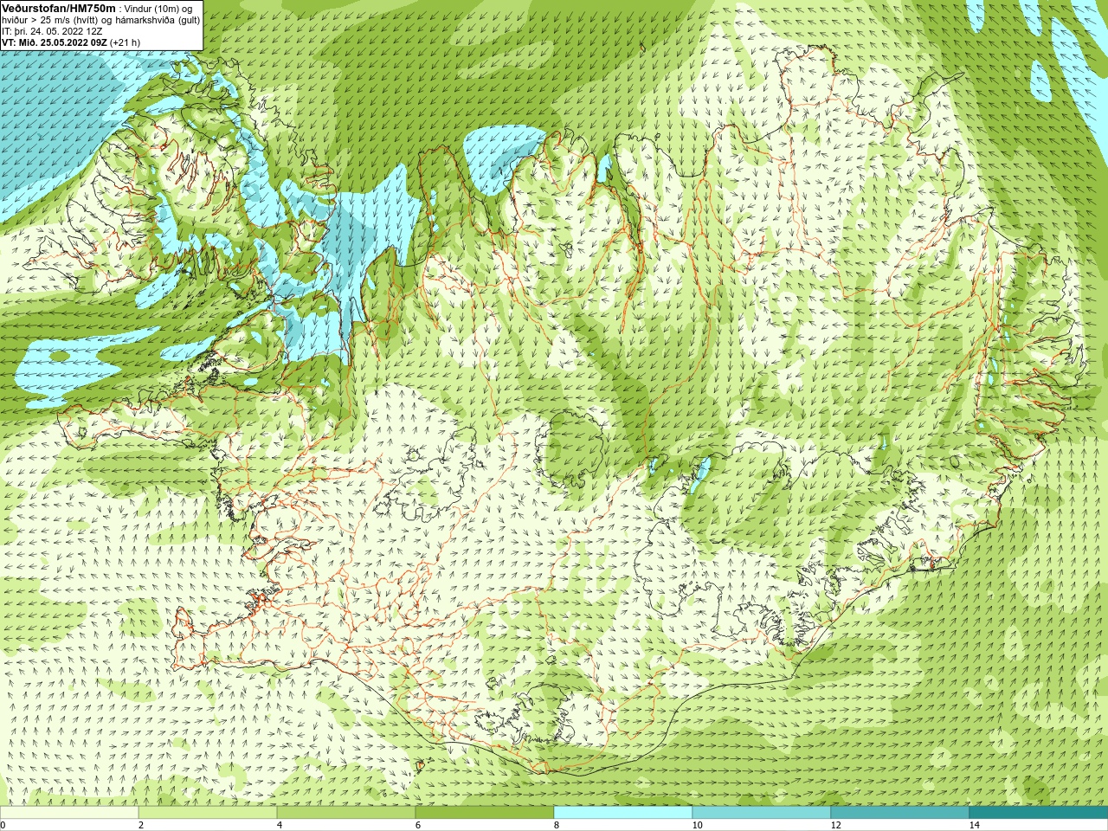Viewport: 1108px width, 831px height.
Task: Pick the pale cream 0–2 m/s legend swatch
Action: pyautogui.click(x=69, y=813)
